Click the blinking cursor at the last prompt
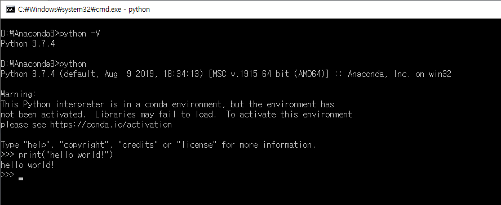 click(21, 179)
